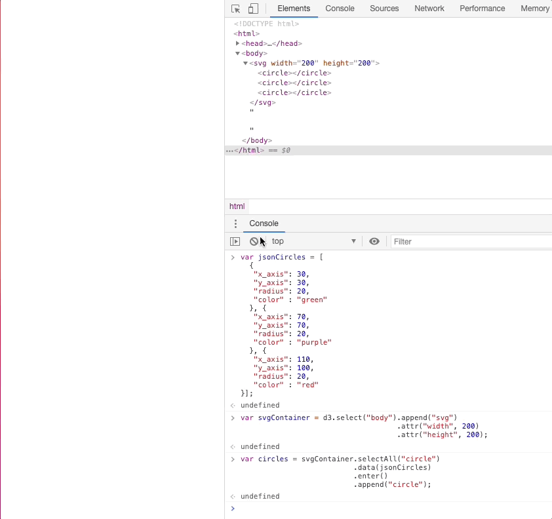Create live expression with the eye icon
Screen dimensions: 552x519
click(374, 241)
